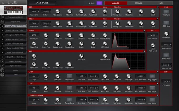Click the Filter Resonance knob
Screen dimensions: 179x111
pyautogui.click(x=69, y=35)
